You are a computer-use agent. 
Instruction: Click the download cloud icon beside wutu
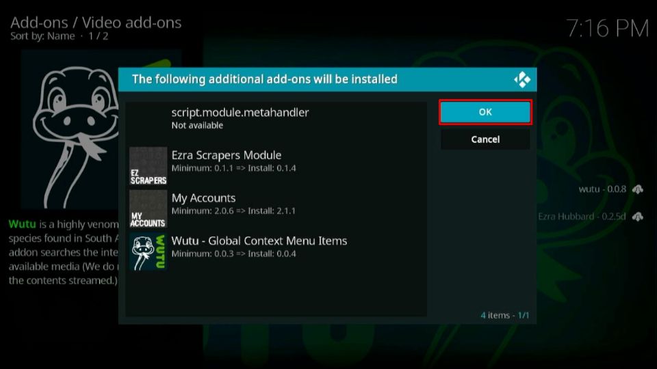coord(638,189)
